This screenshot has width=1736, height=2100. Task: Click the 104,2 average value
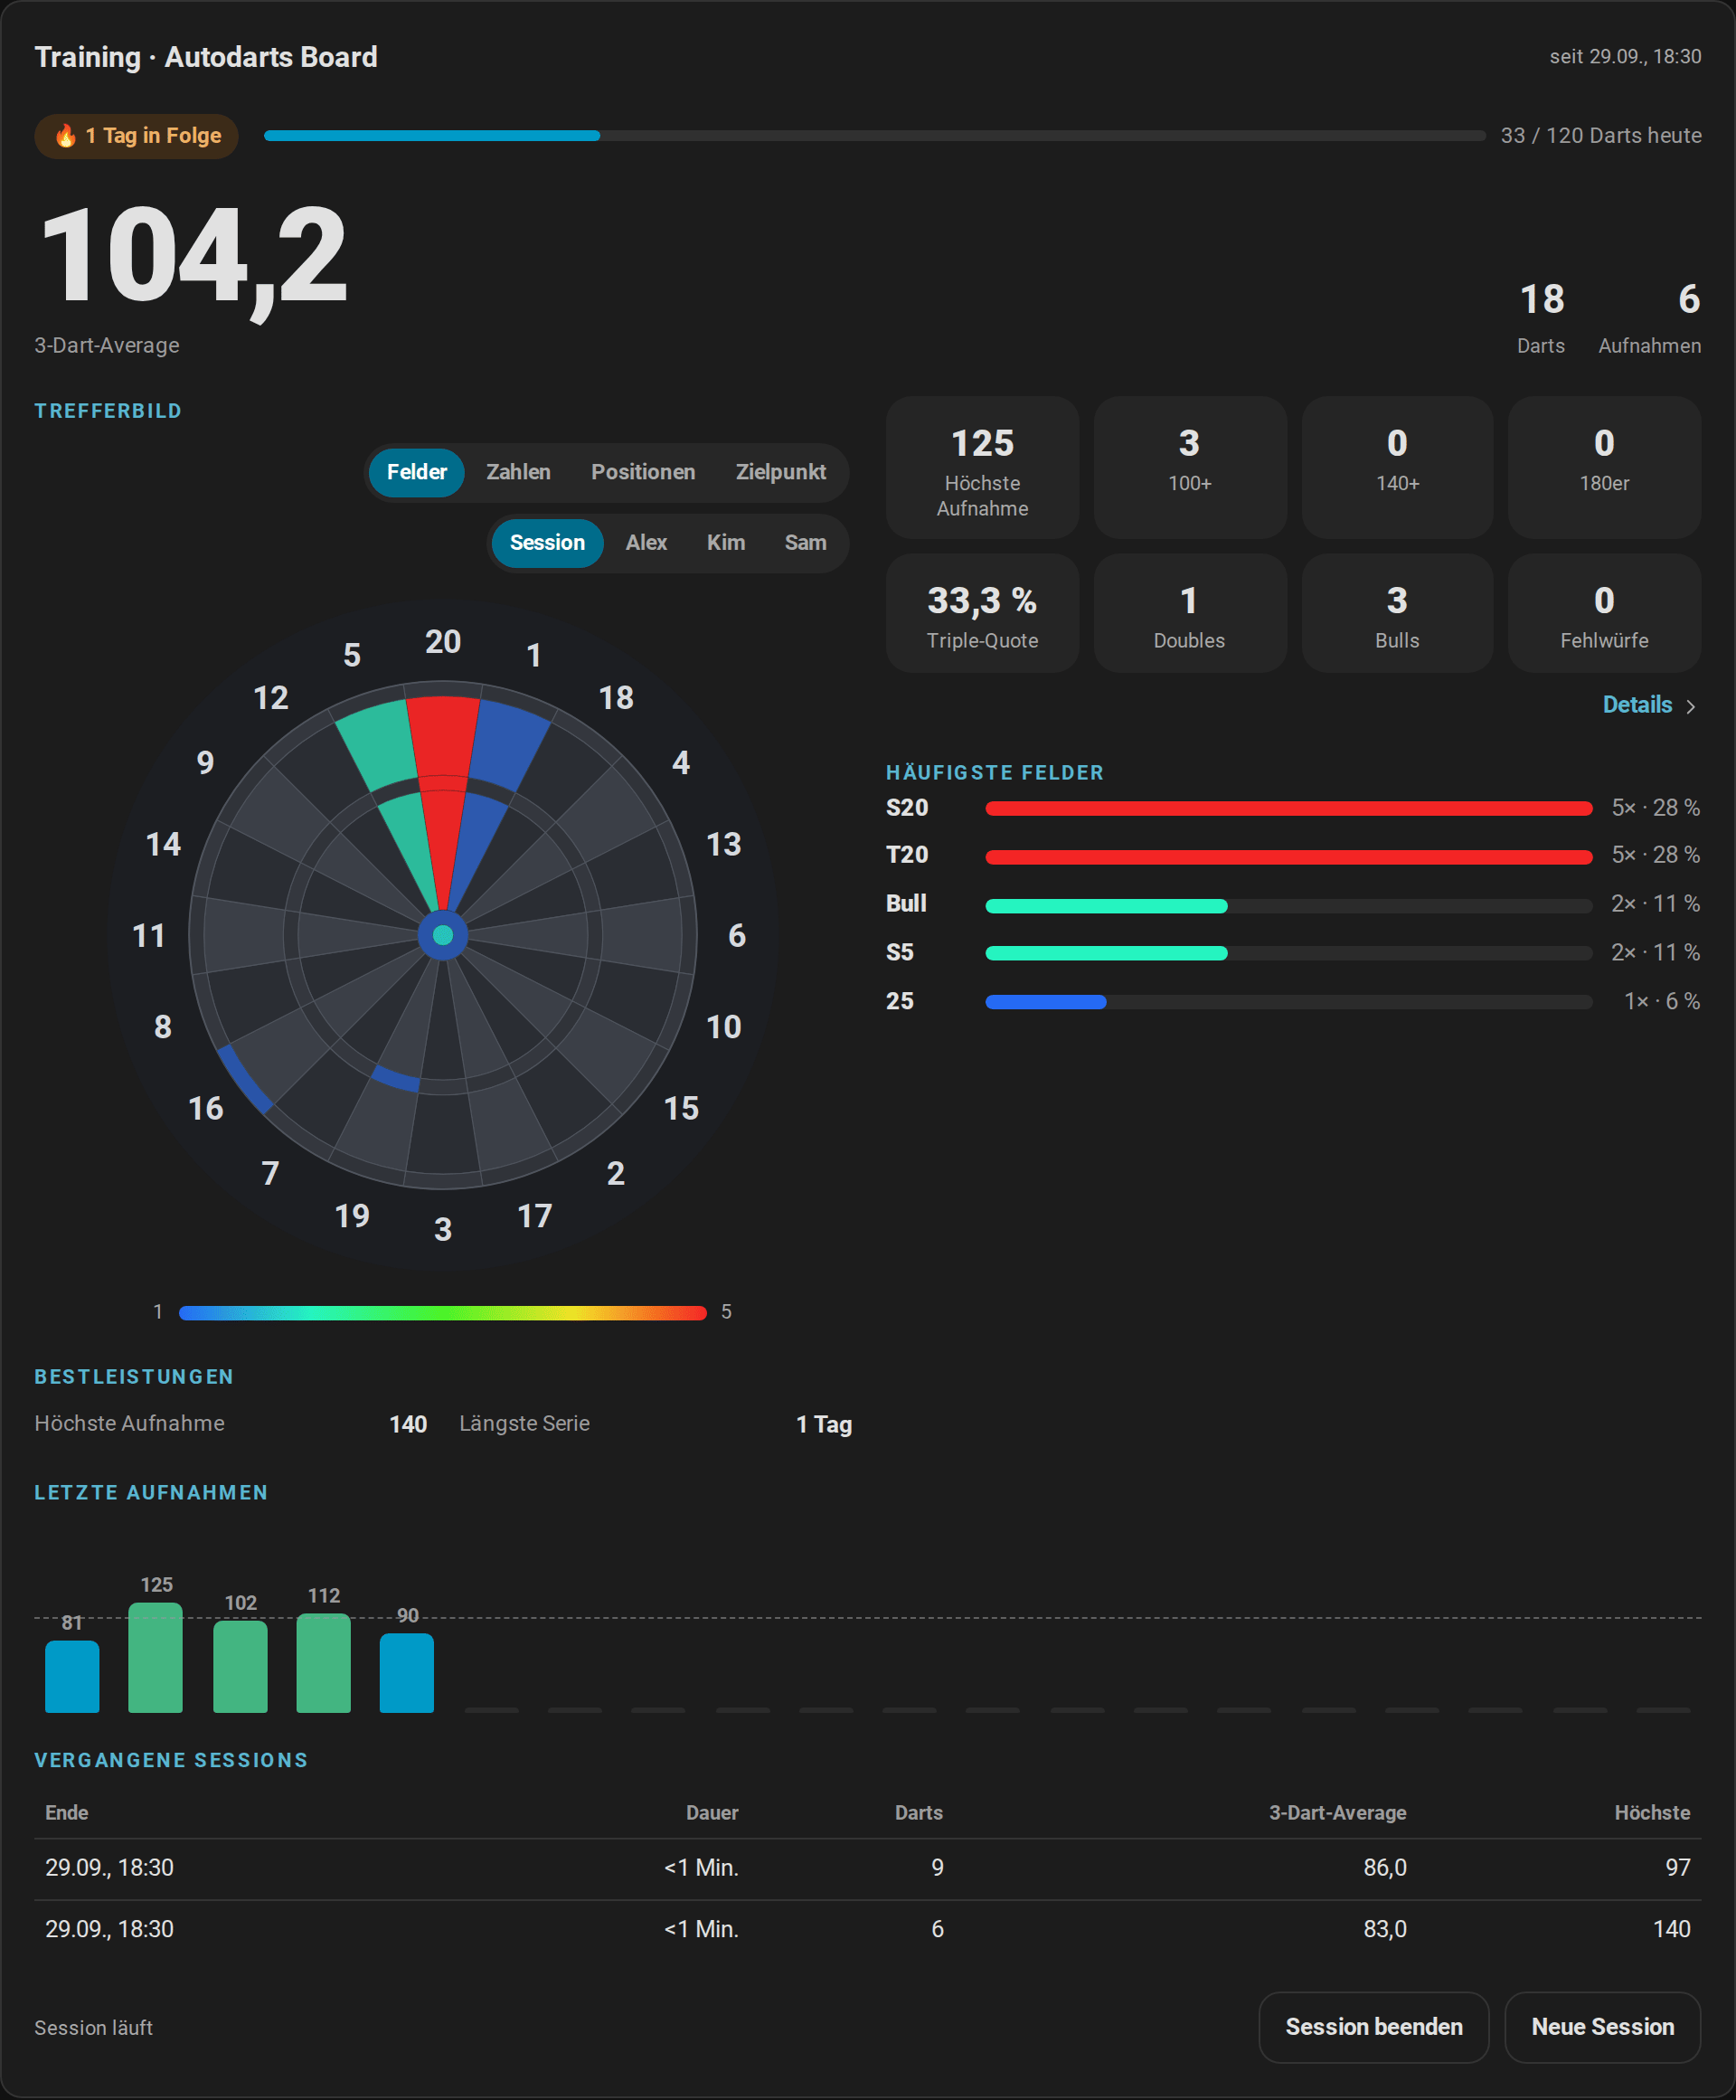coord(194,260)
